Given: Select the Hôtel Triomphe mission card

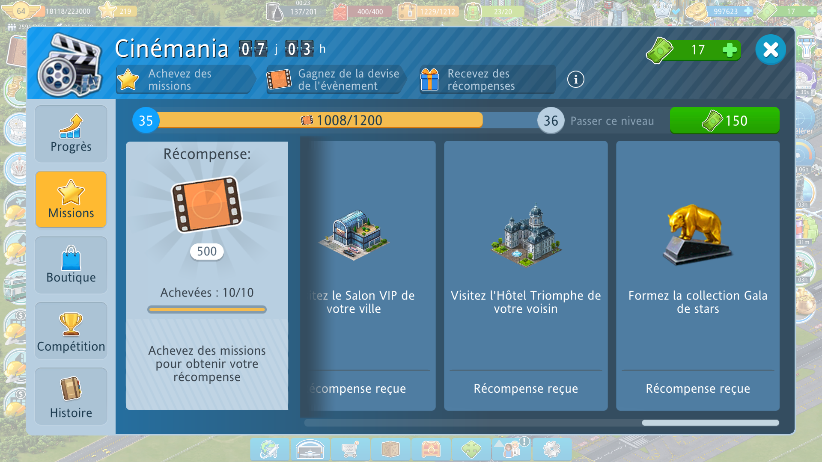Looking at the screenshot, I should tap(526, 275).
